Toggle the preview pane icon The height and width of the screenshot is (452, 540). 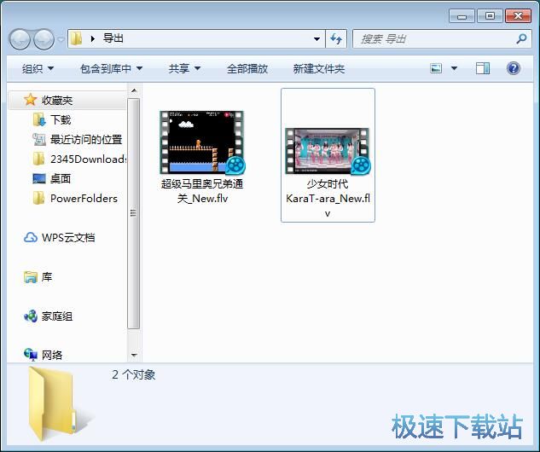483,68
